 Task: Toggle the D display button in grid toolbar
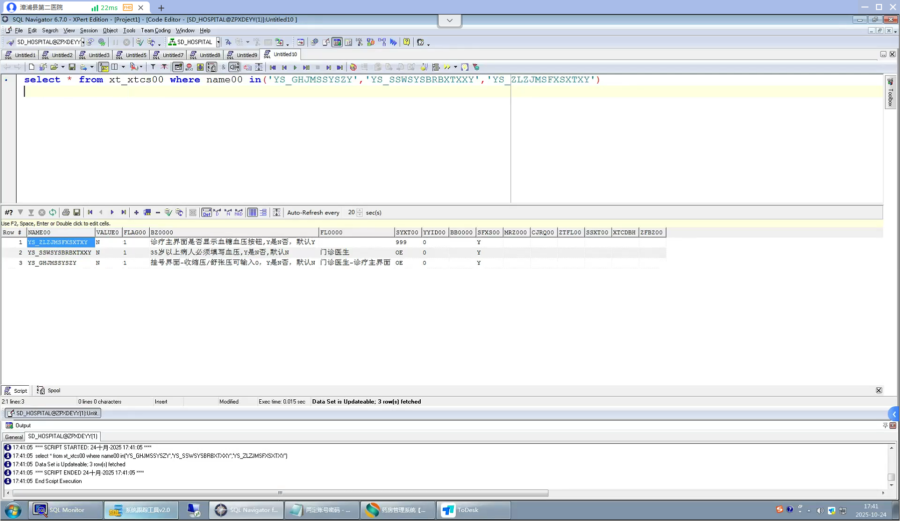pos(217,212)
